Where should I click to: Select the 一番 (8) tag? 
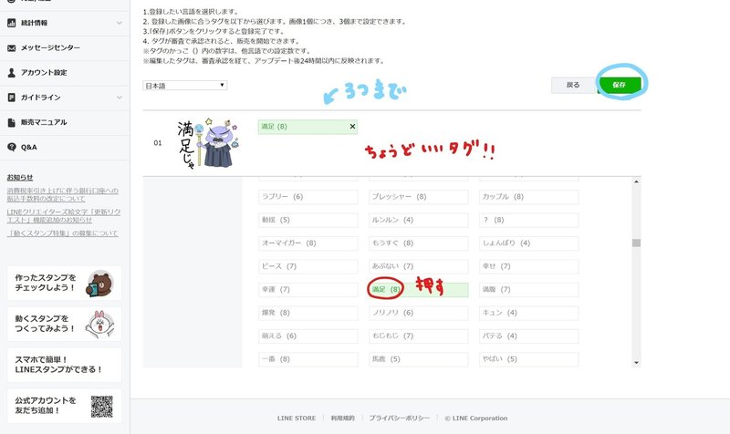pos(308,359)
